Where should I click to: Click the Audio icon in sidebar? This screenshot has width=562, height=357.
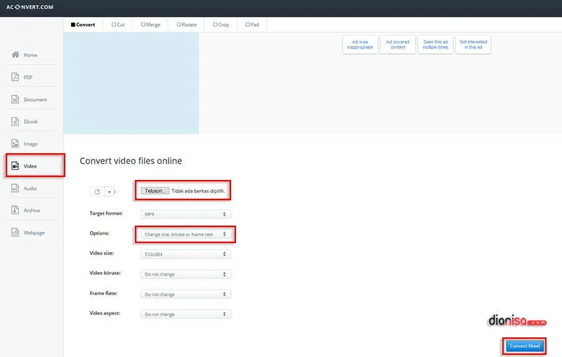point(15,188)
